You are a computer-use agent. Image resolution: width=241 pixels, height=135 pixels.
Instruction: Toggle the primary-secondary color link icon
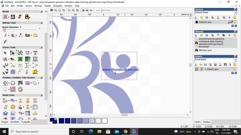56,119
